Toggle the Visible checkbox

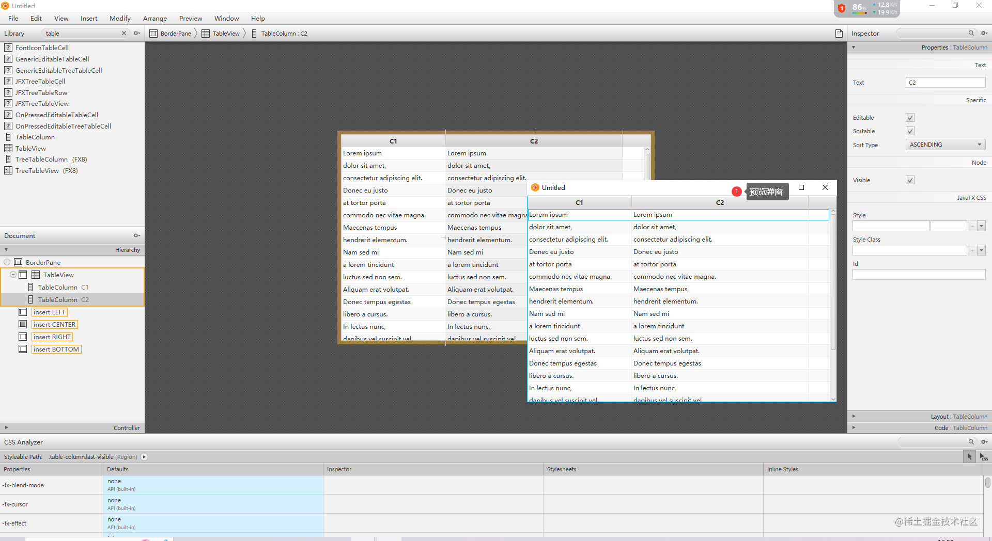(909, 180)
